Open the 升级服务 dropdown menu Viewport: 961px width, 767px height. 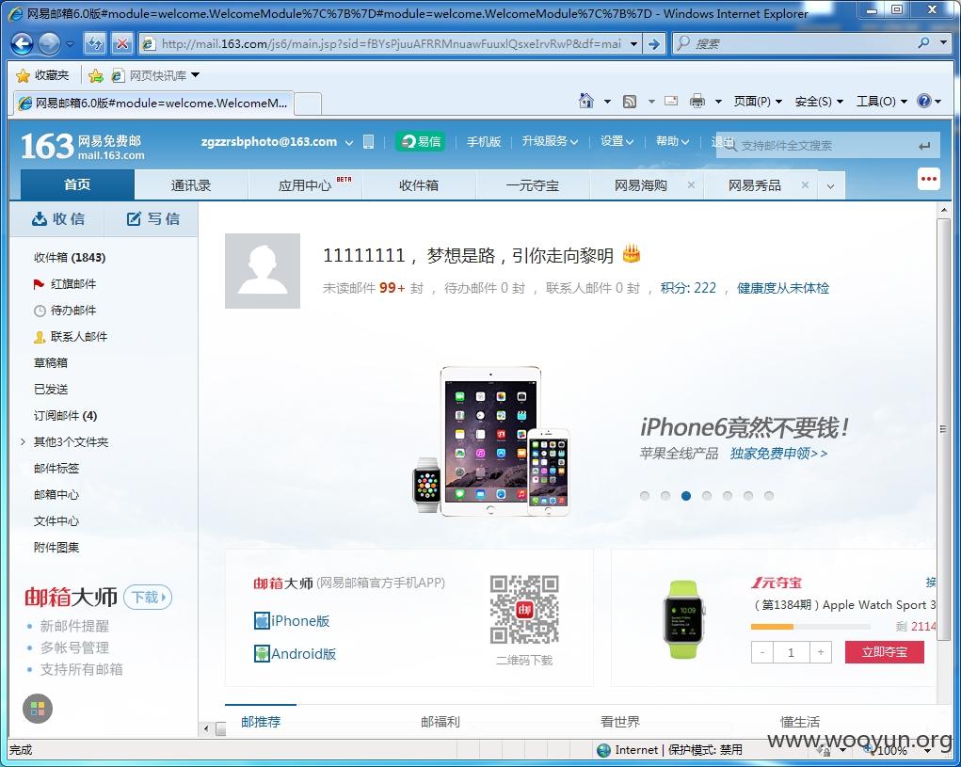(550, 141)
